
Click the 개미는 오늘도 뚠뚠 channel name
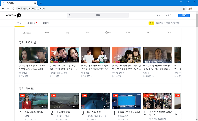pos(59,73)
